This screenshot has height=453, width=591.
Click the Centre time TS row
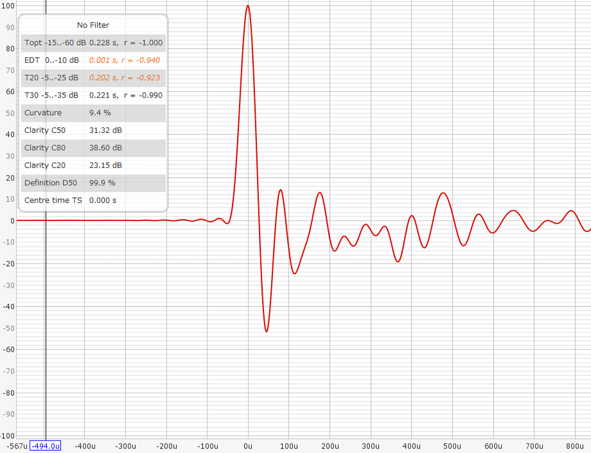tap(93, 200)
